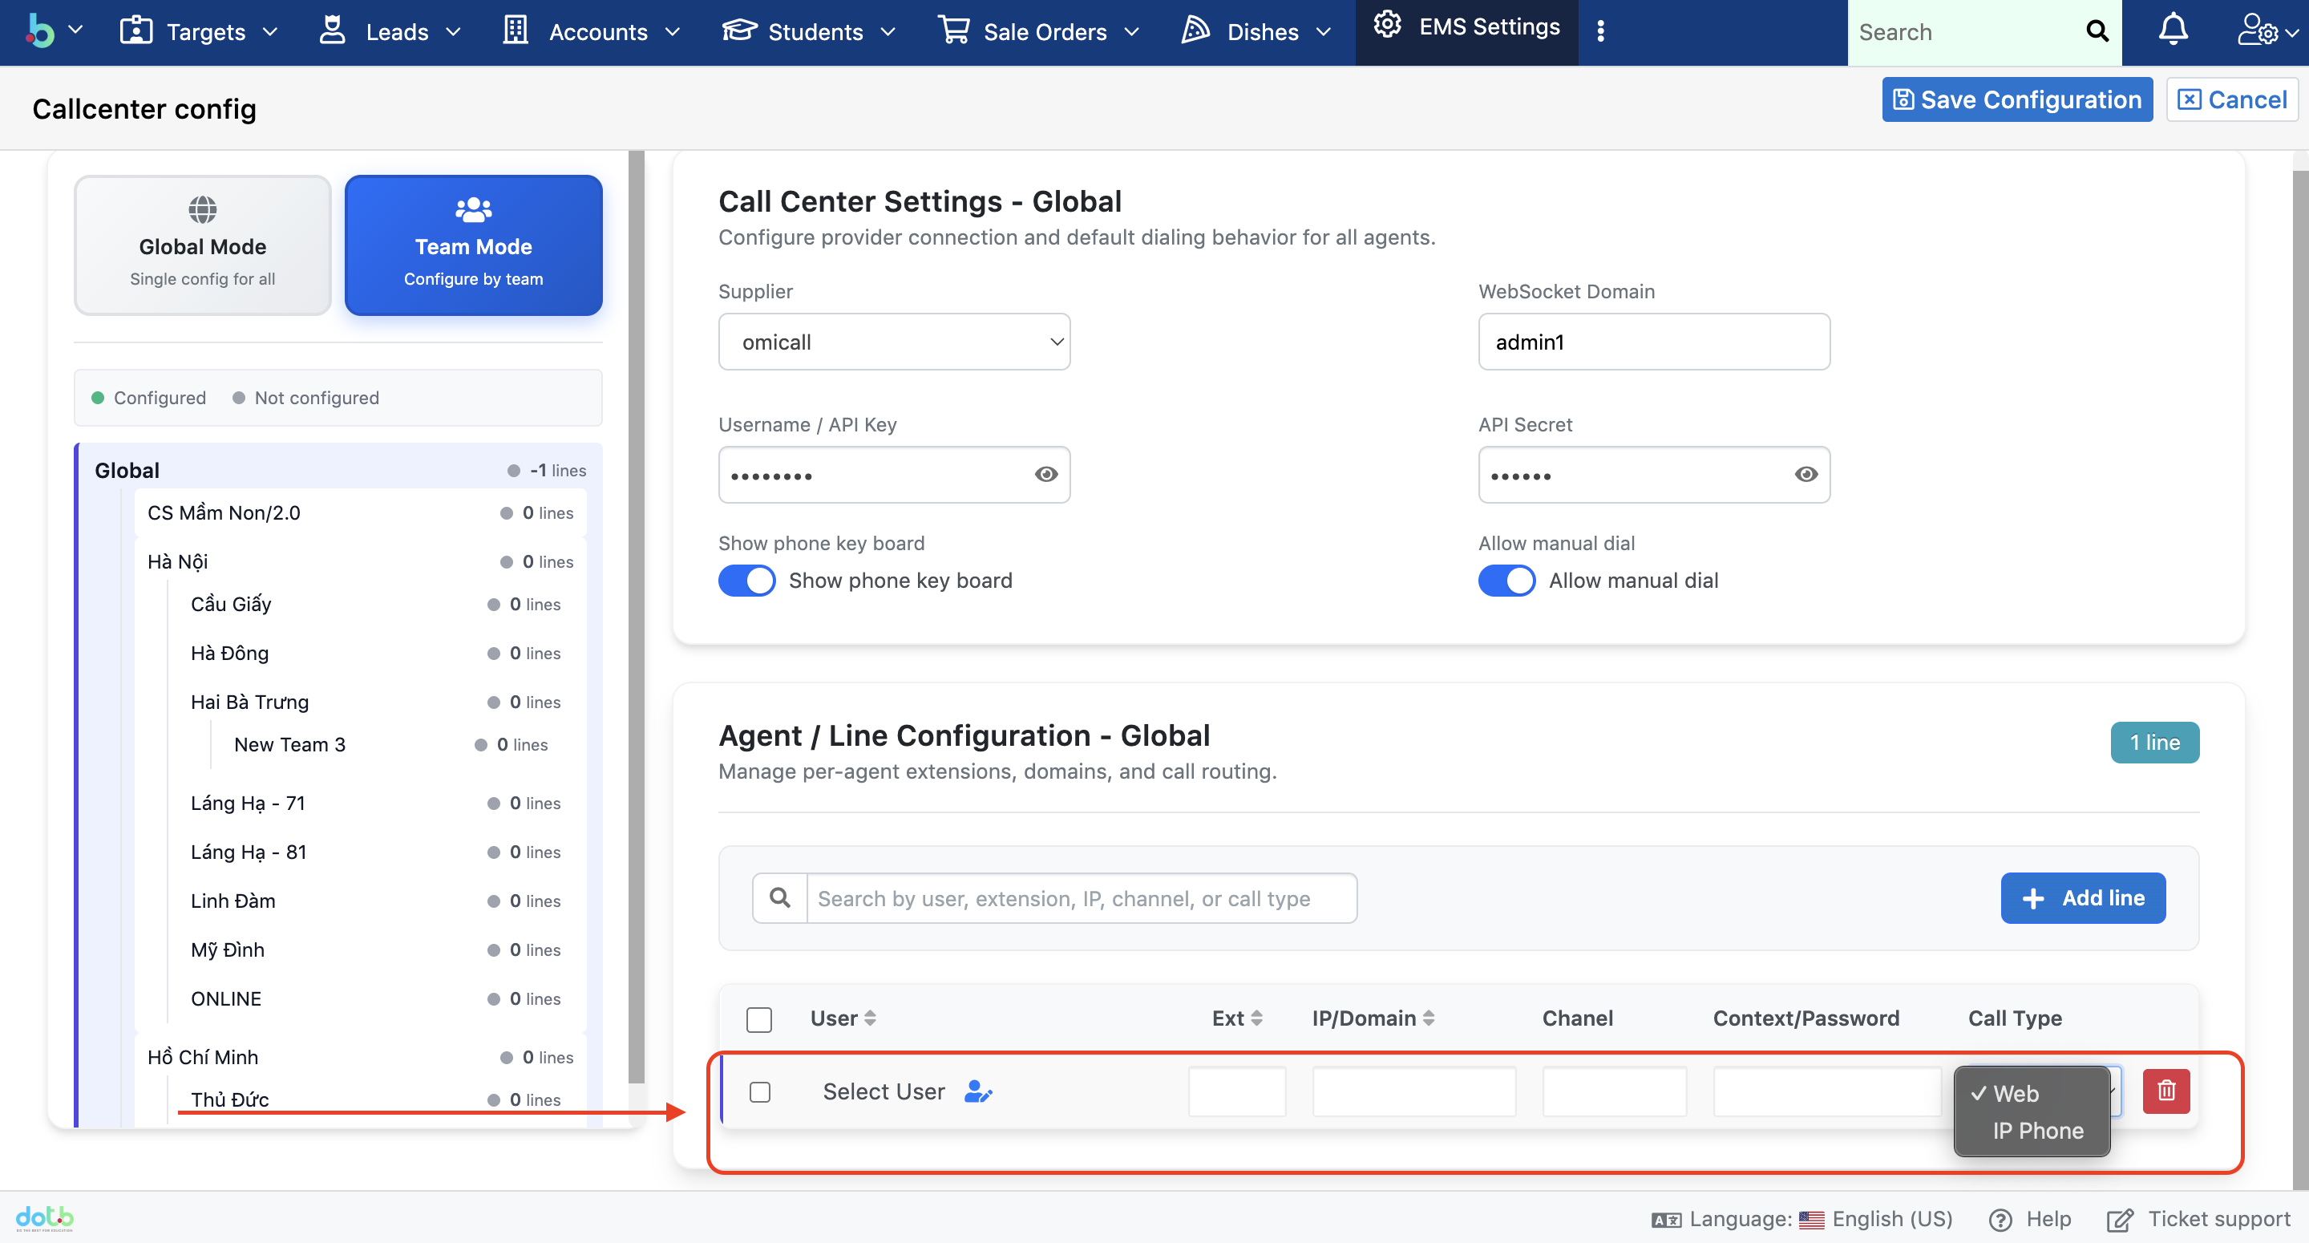Show the API Secret with eye icon

[x=1806, y=475]
